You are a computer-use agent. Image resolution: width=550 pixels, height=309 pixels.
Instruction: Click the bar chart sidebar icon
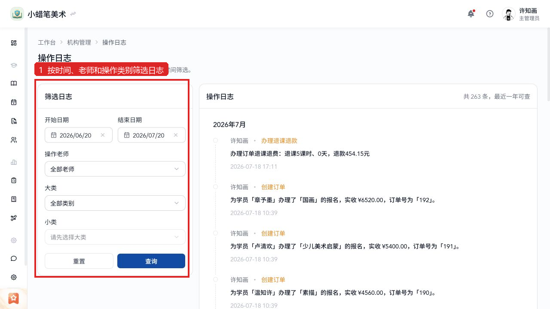coord(14,162)
